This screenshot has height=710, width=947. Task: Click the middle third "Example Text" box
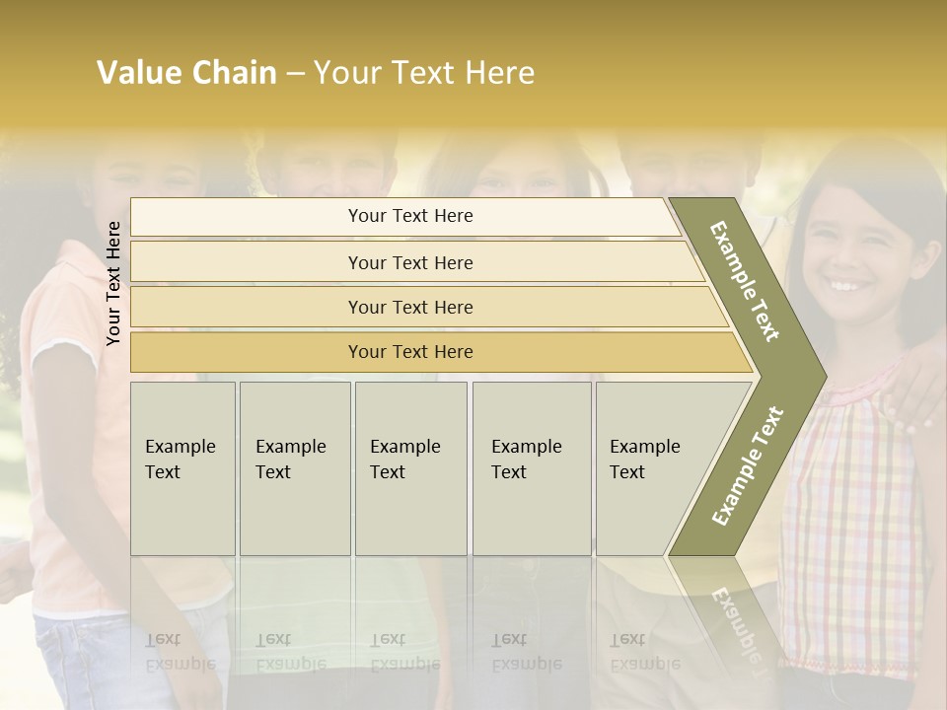click(410, 467)
